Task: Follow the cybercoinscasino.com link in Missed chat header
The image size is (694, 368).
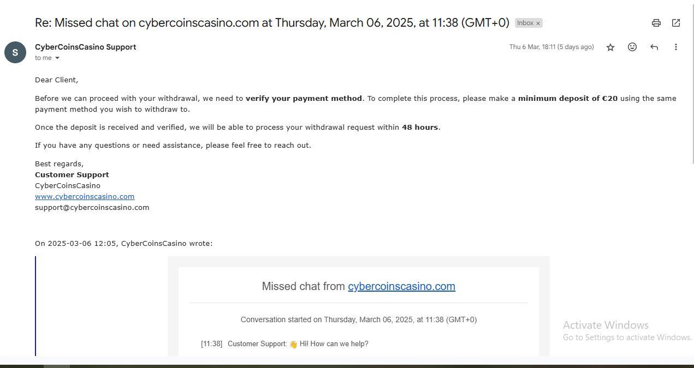Action: tap(401, 286)
